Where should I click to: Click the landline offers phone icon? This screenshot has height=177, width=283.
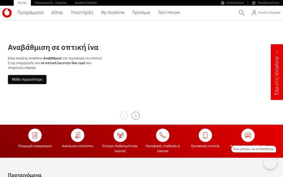coord(163,135)
